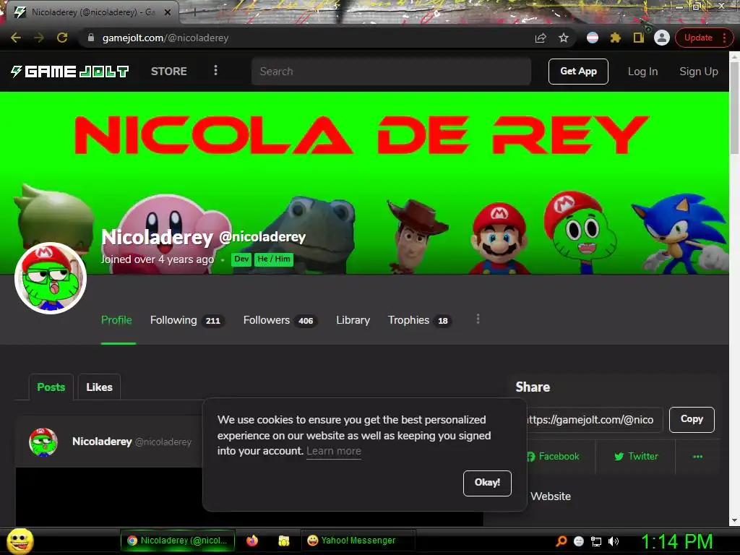Click the Copy button

(692, 420)
